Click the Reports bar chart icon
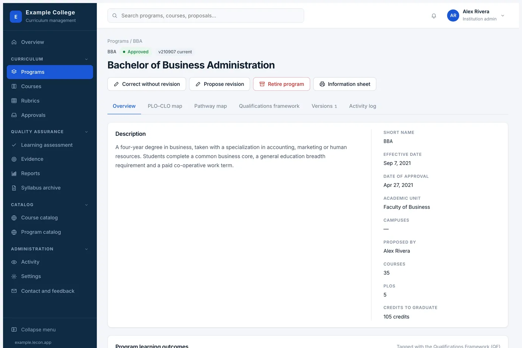The width and height of the screenshot is (522, 348). (14, 174)
